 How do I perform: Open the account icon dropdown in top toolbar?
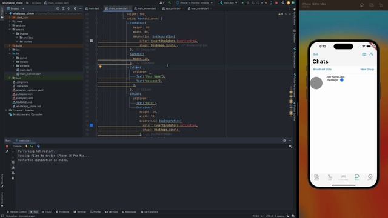pyautogui.click(x=162, y=3)
